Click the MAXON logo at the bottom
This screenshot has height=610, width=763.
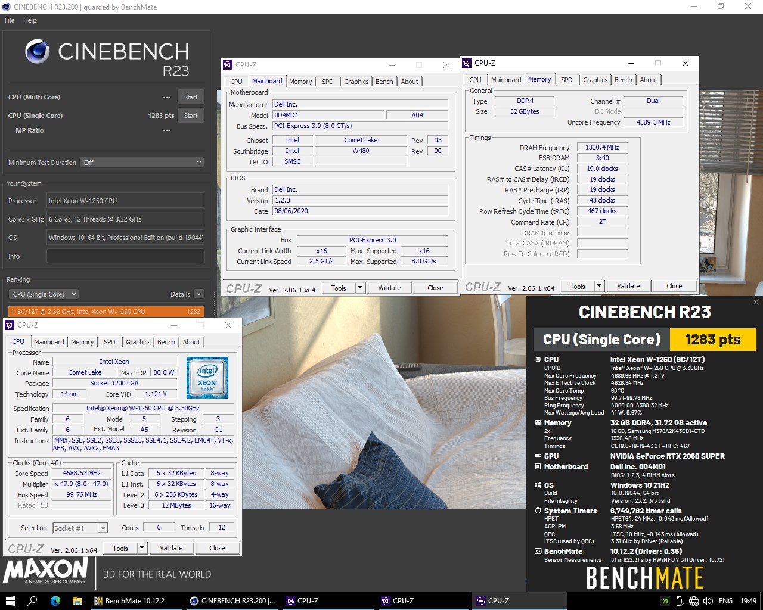pyautogui.click(x=45, y=571)
